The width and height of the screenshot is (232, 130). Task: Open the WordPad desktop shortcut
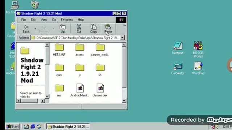[x=198, y=68]
